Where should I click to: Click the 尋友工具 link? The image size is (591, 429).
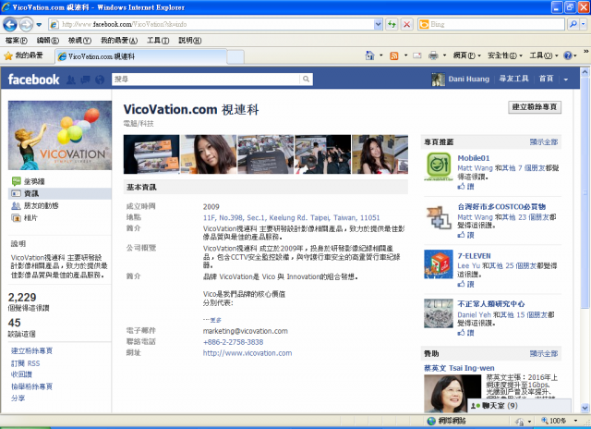[x=513, y=79]
